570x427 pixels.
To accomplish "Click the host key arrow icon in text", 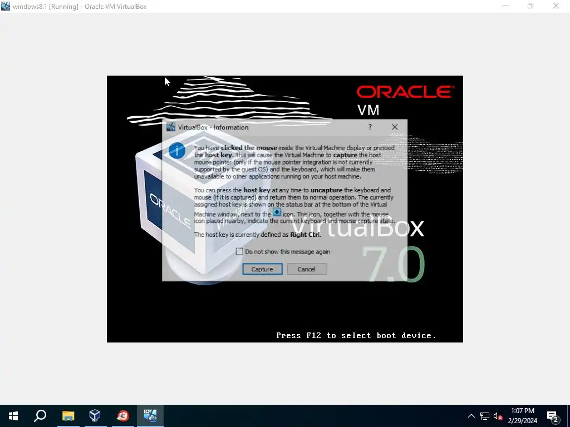I will [x=277, y=212].
